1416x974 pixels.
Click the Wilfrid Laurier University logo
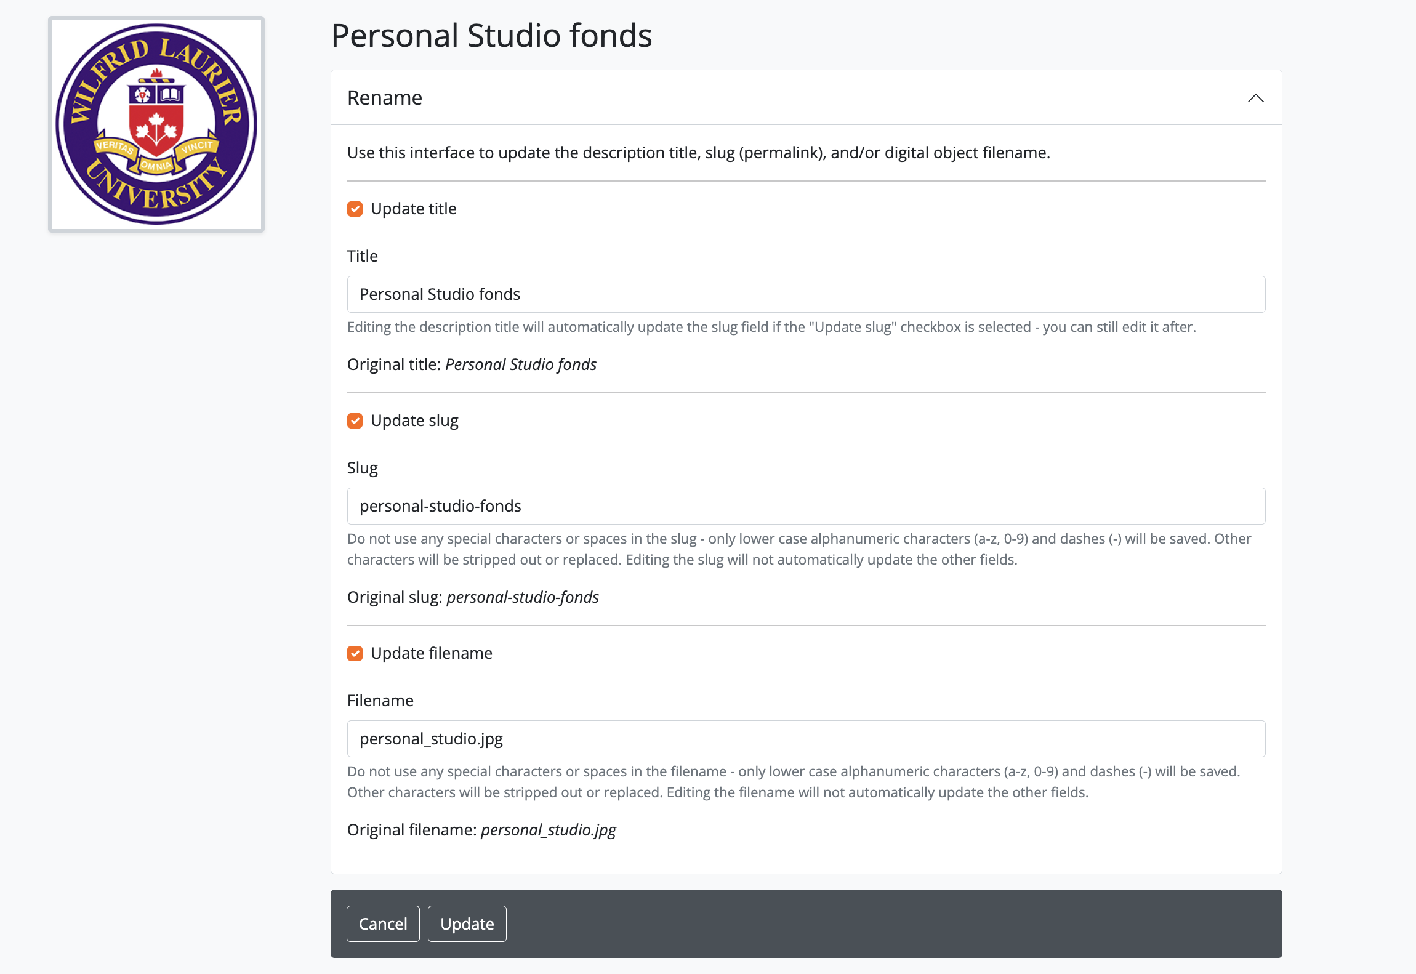click(x=156, y=124)
